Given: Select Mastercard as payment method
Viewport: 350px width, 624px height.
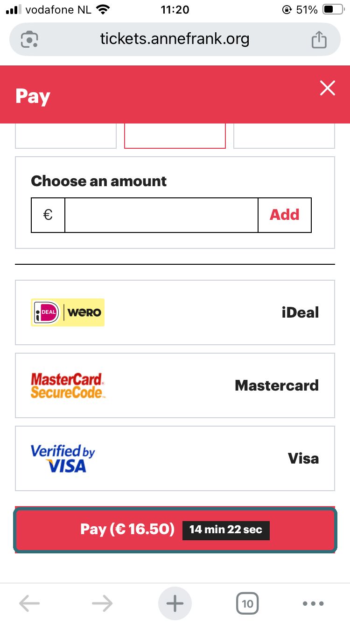Looking at the screenshot, I should click(x=175, y=385).
